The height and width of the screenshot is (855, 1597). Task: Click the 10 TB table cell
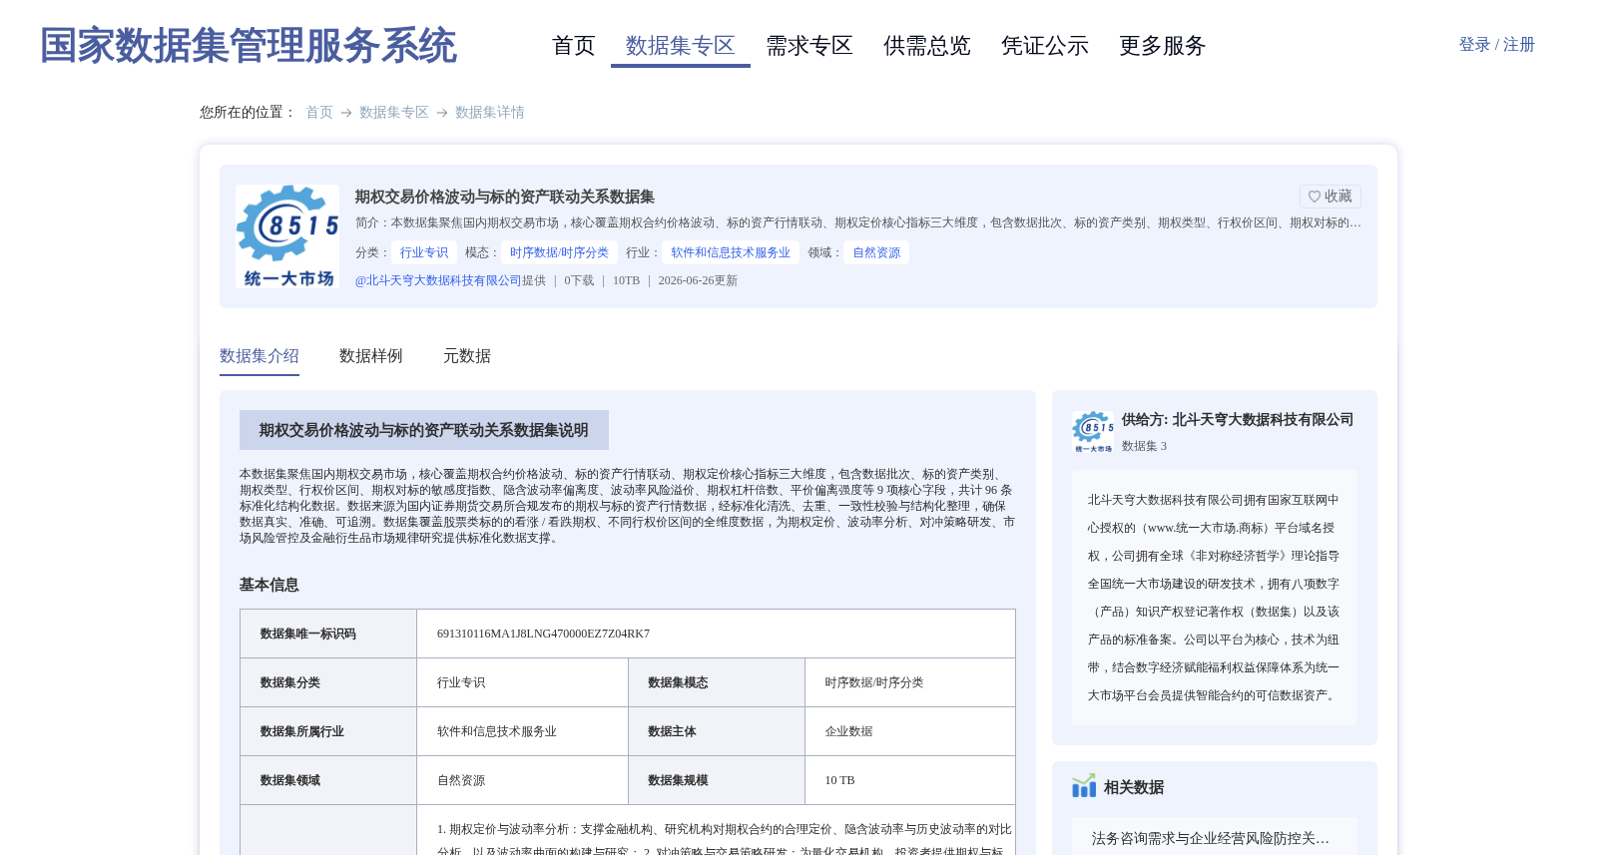point(910,780)
